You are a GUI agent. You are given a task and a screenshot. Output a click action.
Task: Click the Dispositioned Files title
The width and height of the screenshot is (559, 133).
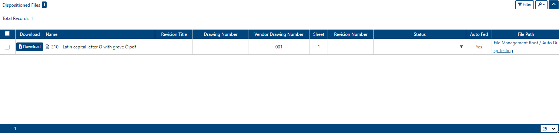(x=21, y=5)
